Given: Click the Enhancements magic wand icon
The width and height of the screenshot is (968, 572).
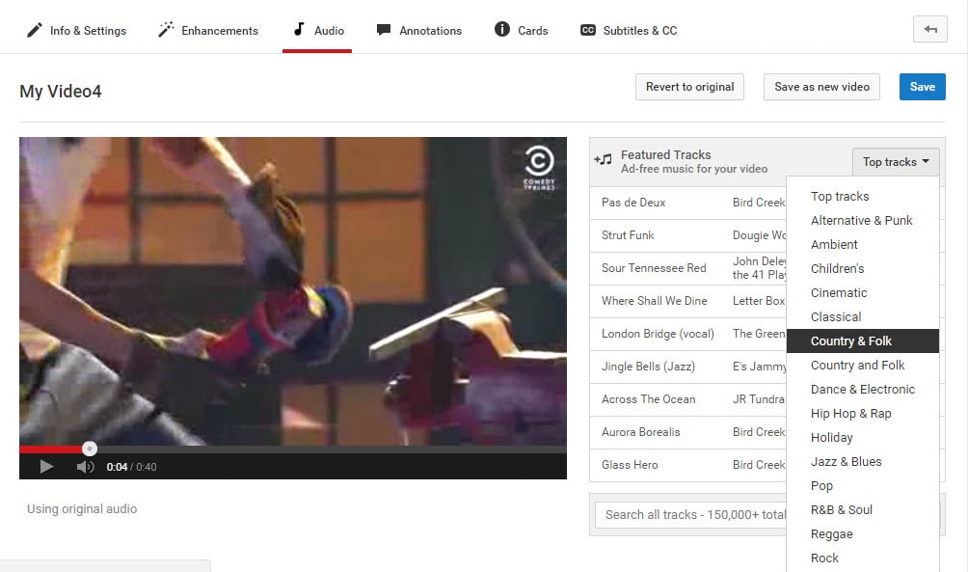Looking at the screenshot, I should [x=167, y=30].
